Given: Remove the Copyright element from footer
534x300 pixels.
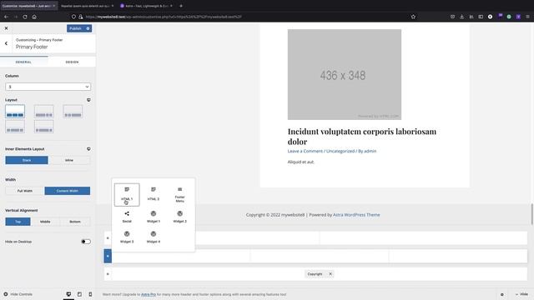Looking at the screenshot, I should (330, 274).
